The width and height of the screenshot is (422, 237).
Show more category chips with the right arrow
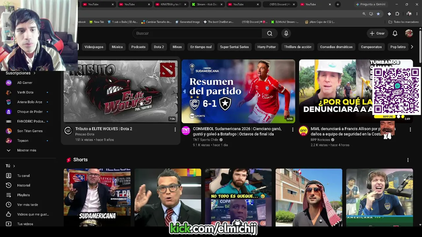pyautogui.click(x=412, y=47)
